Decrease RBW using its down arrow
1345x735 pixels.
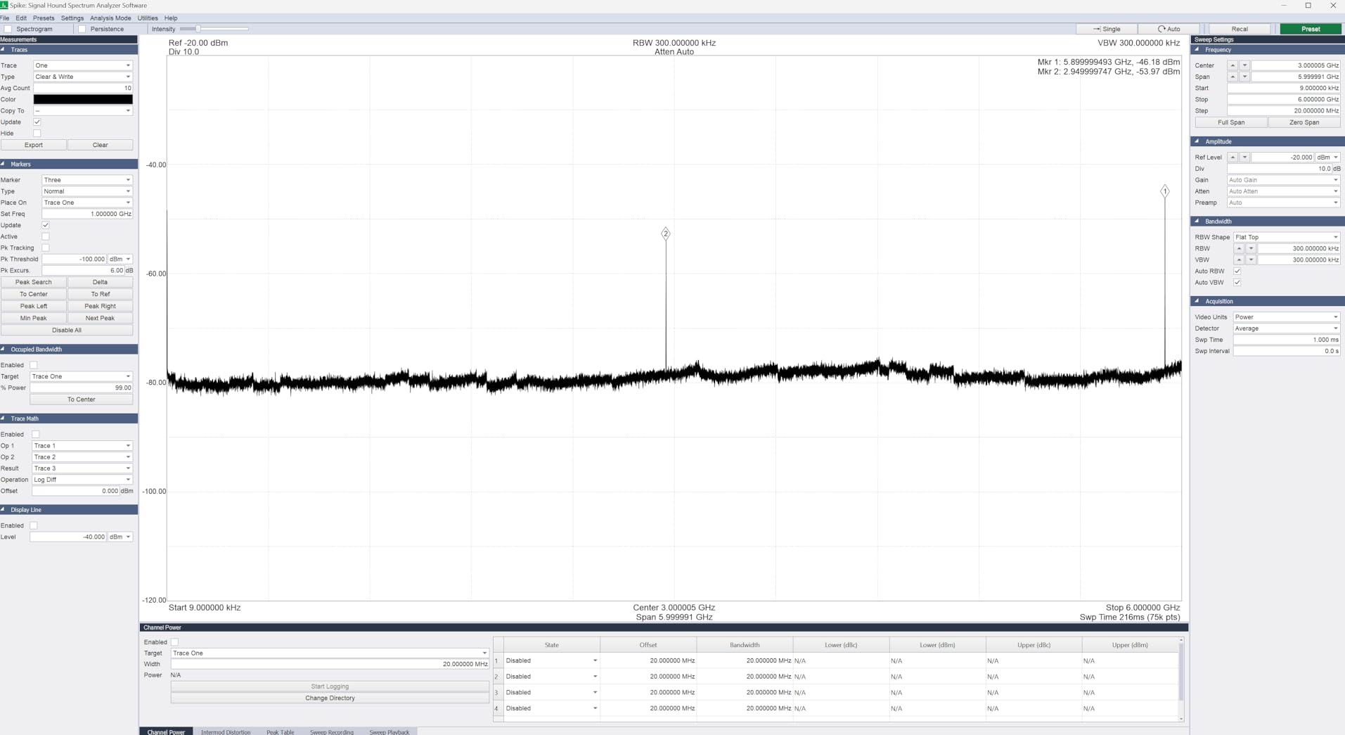(1251, 248)
